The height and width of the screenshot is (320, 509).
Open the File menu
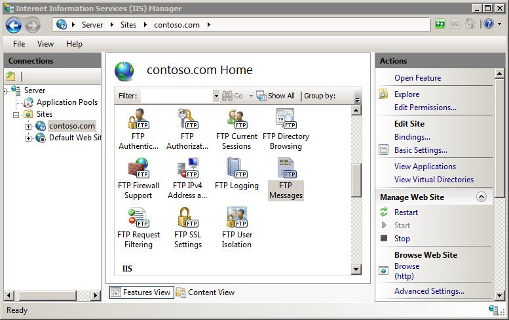point(19,44)
